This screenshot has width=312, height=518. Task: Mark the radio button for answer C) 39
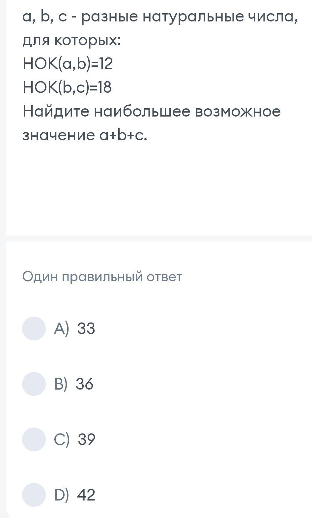click(x=34, y=439)
